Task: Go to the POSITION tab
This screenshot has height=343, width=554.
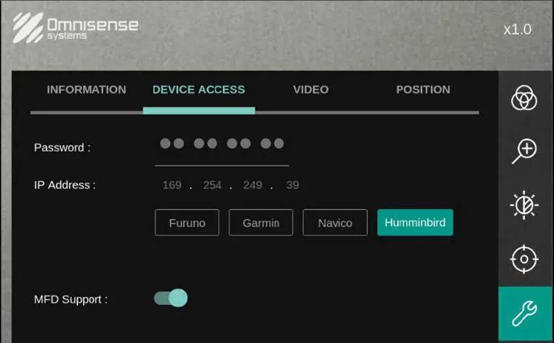Action: [423, 90]
